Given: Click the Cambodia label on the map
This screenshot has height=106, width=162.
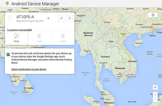Looking at the screenshot, I should [120, 68].
